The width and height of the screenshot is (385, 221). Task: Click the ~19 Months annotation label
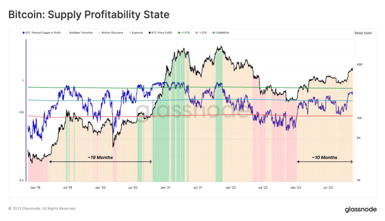pyautogui.click(x=100, y=158)
